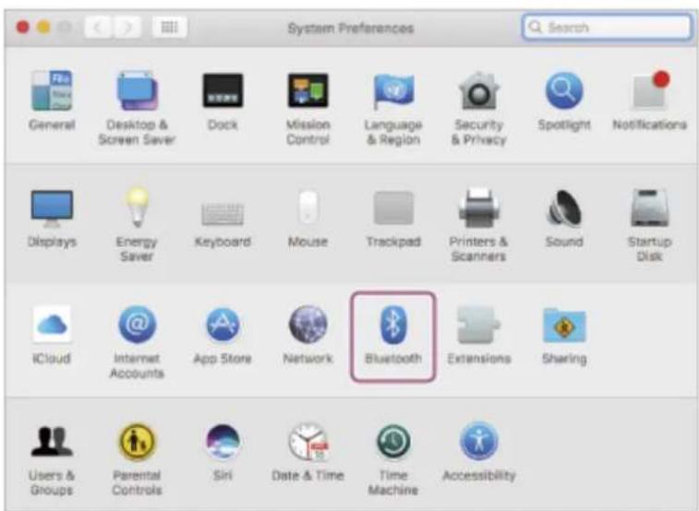Click the forward navigation arrow
This screenshot has width=699, height=511.
pyautogui.click(x=127, y=28)
